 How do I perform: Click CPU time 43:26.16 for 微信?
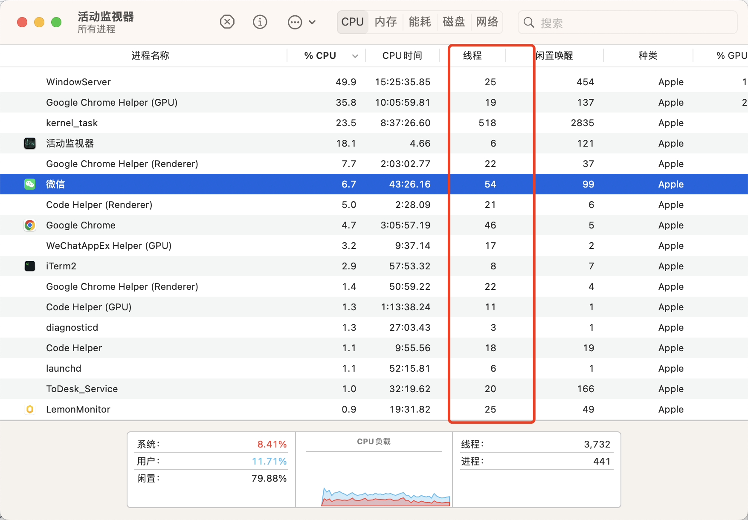410,184
